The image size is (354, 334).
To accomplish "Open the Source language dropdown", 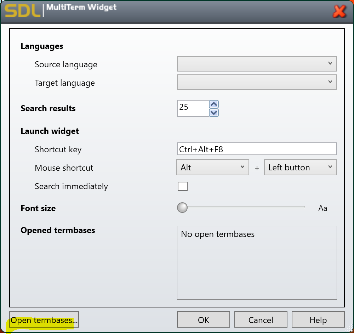I will tap(257, 64).
